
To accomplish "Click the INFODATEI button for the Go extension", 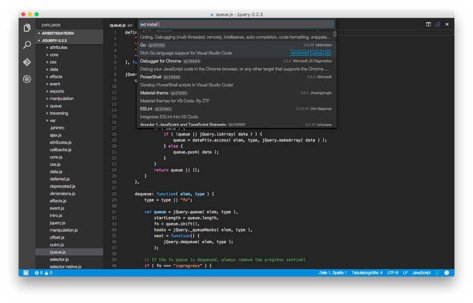I will pos(299,53).
